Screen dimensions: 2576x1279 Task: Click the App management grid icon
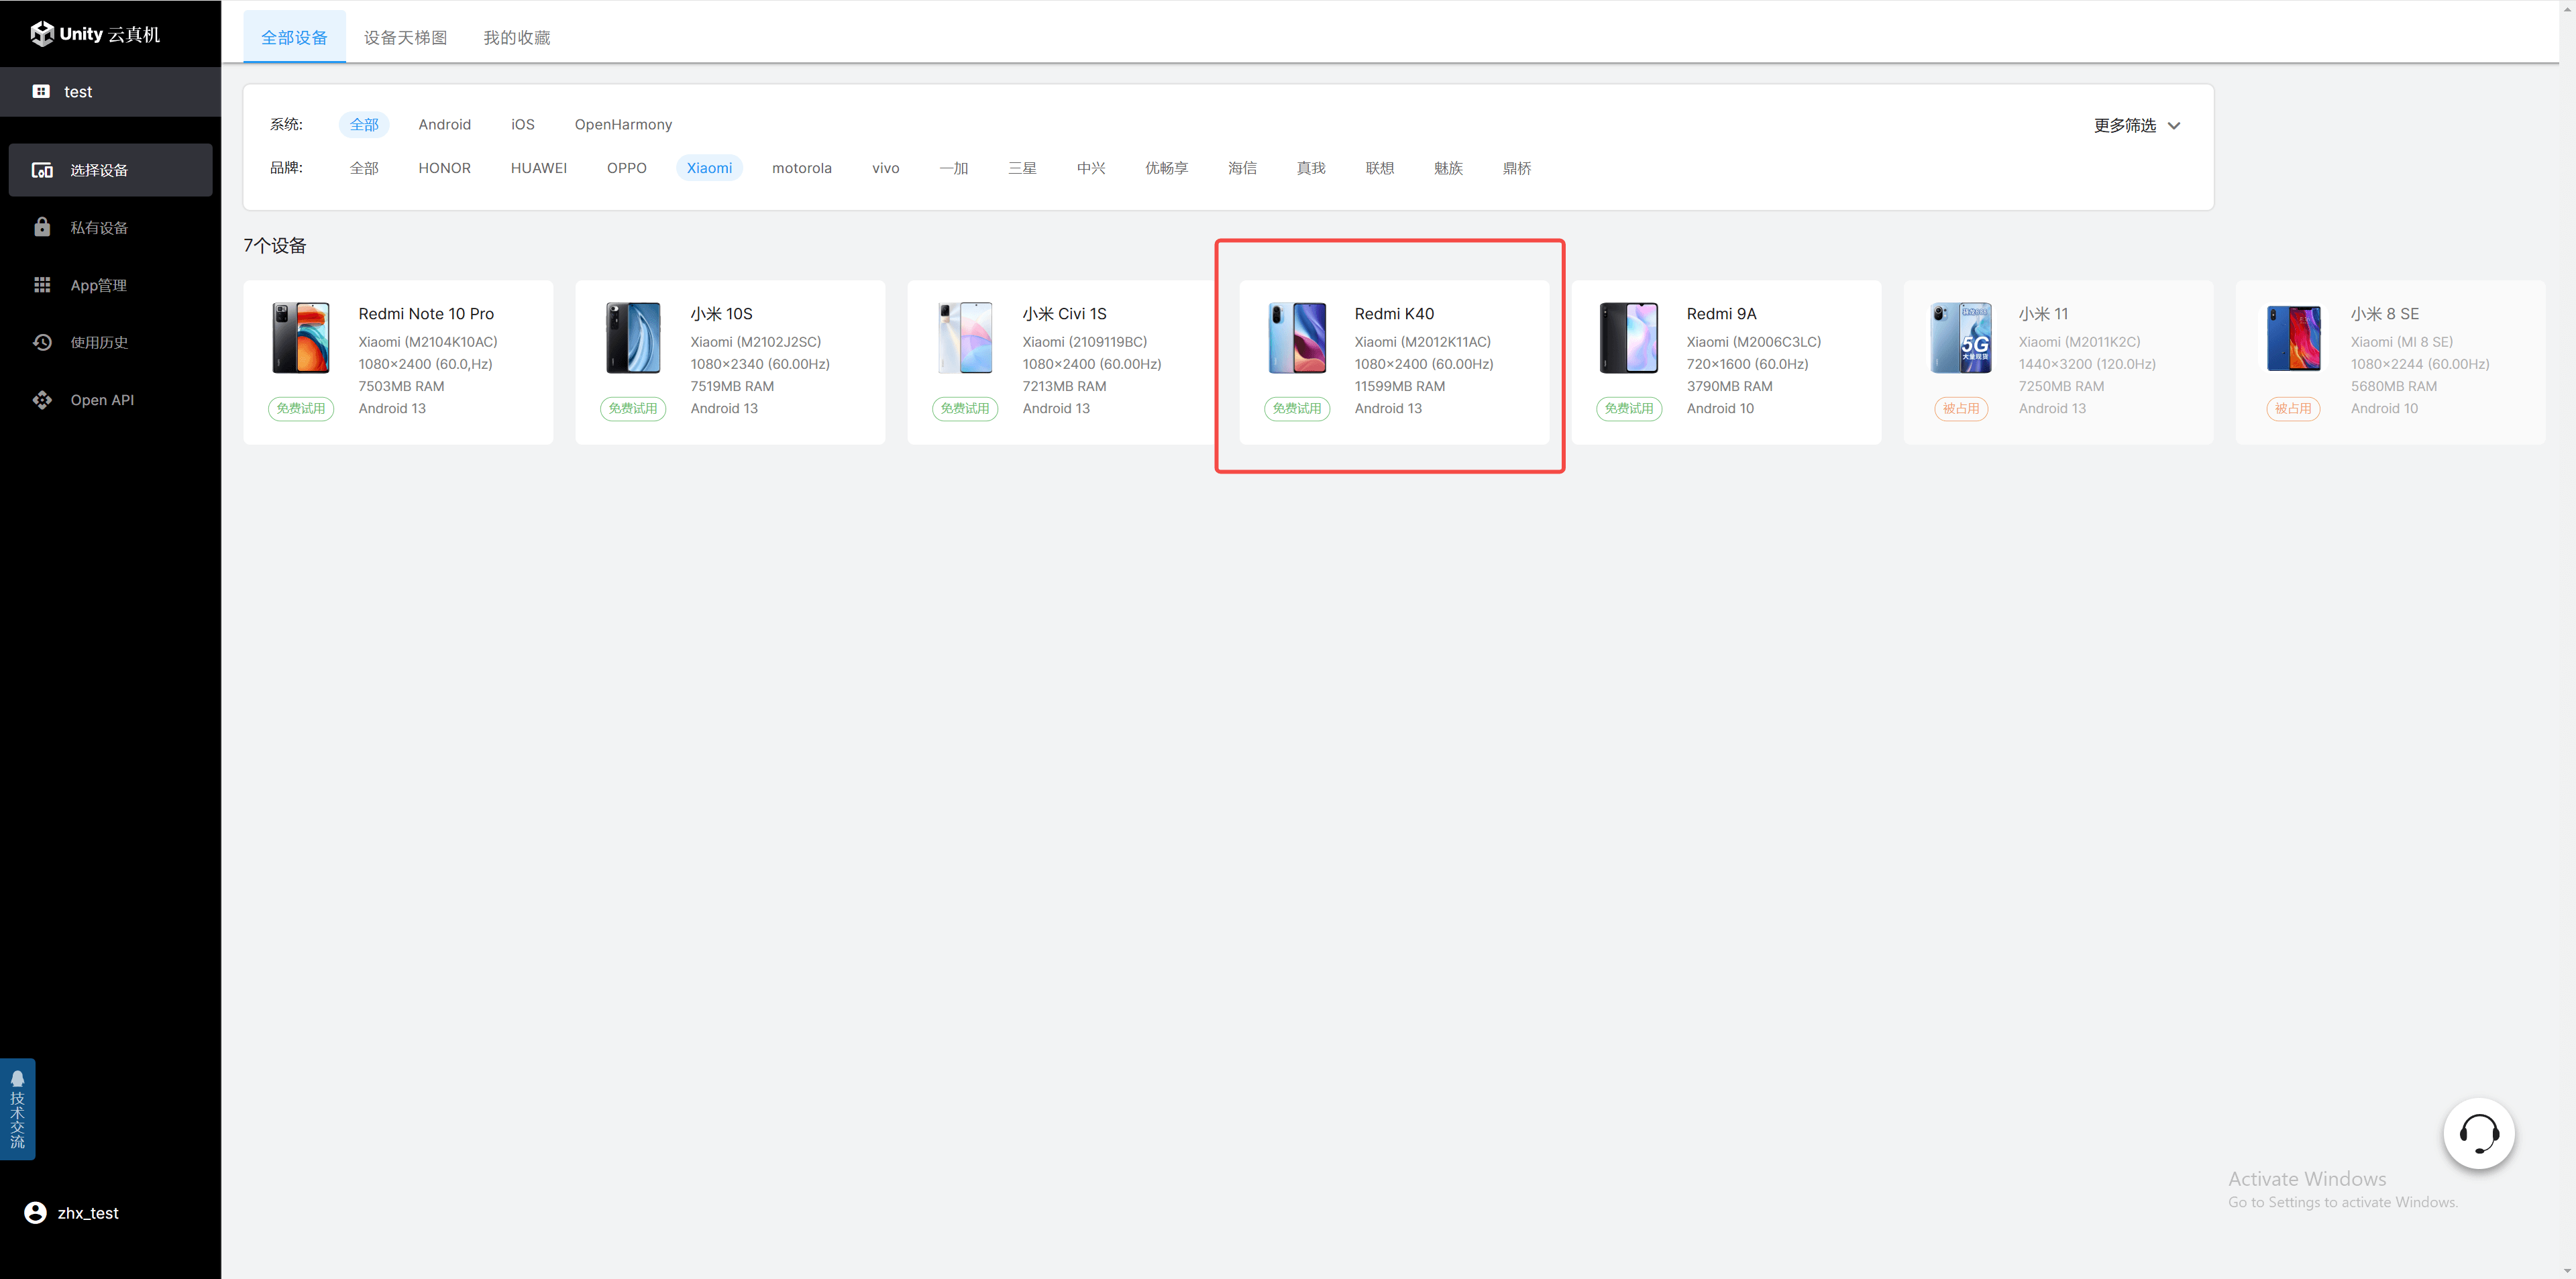point(42,285)
